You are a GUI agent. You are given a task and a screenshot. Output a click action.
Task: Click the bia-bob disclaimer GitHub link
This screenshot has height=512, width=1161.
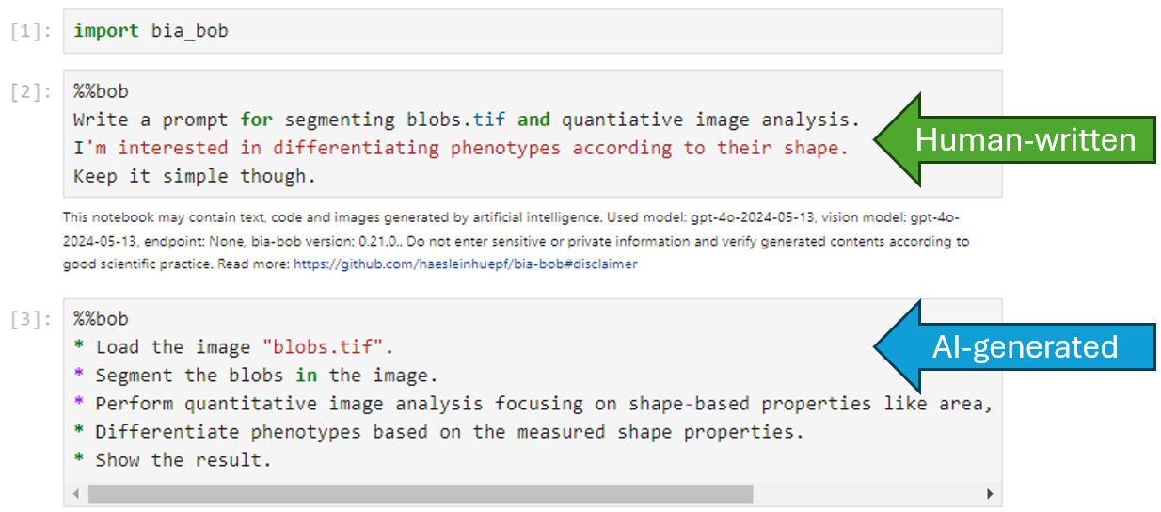tap(465, 264)
